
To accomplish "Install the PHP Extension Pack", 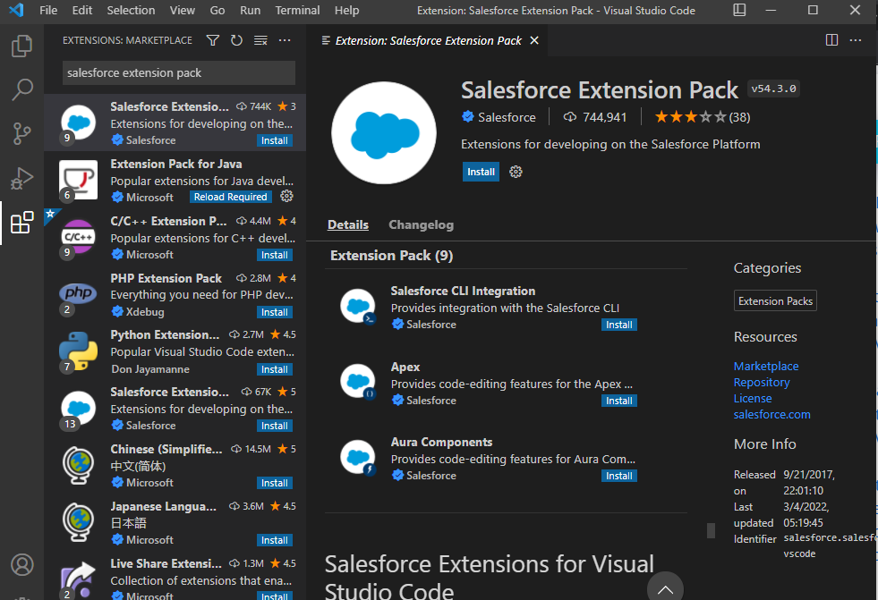I will (275, 312).
